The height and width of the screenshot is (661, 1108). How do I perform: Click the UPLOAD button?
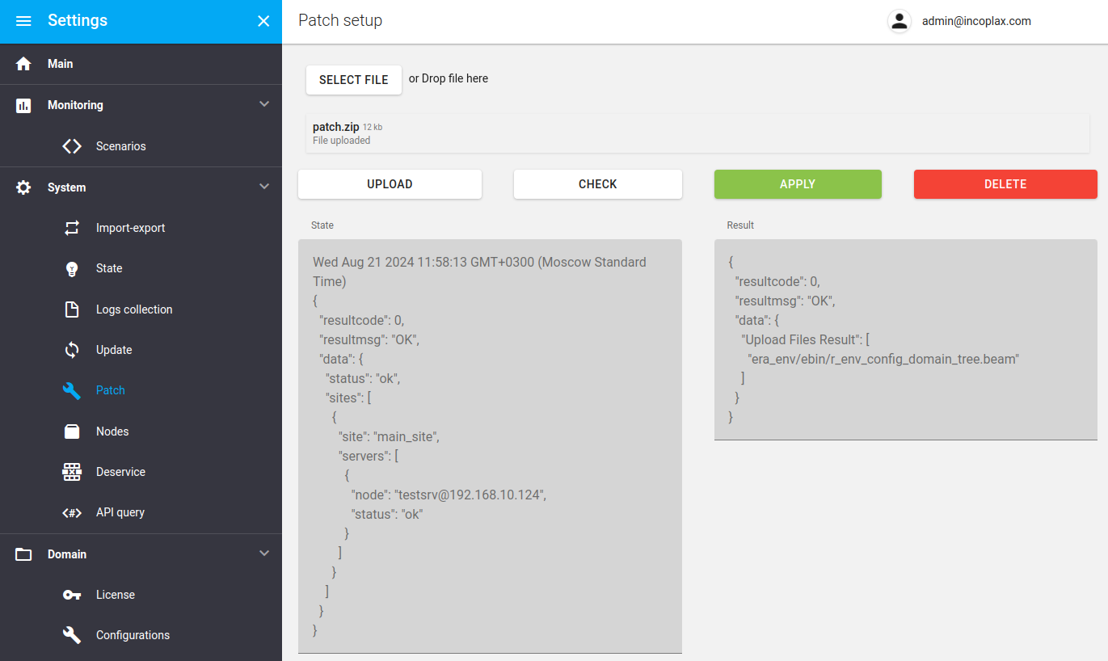[x=390, y=184]
